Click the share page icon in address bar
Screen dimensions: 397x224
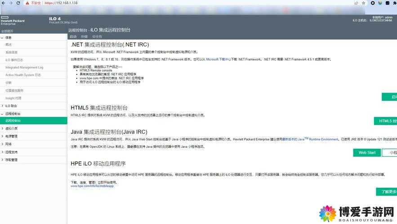click(356, 3)
